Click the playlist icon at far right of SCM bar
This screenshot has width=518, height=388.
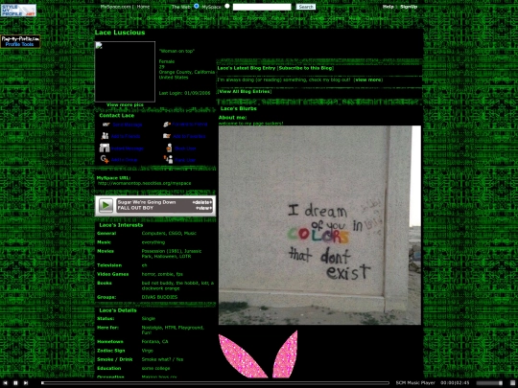point(512,382)
